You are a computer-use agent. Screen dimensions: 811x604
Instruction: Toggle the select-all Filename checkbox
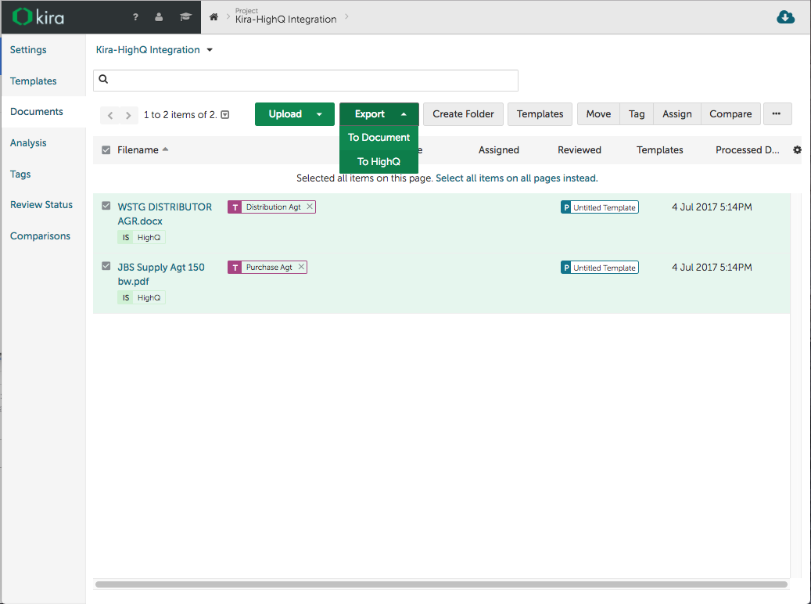(106, 149)
